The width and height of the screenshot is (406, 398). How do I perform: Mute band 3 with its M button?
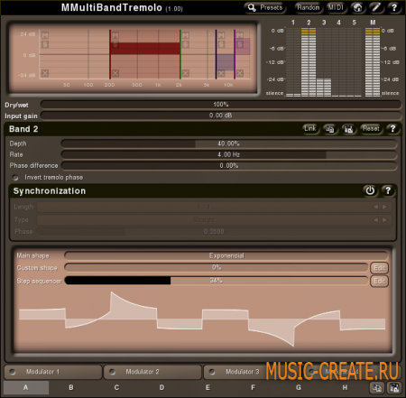tap(186, 35)
